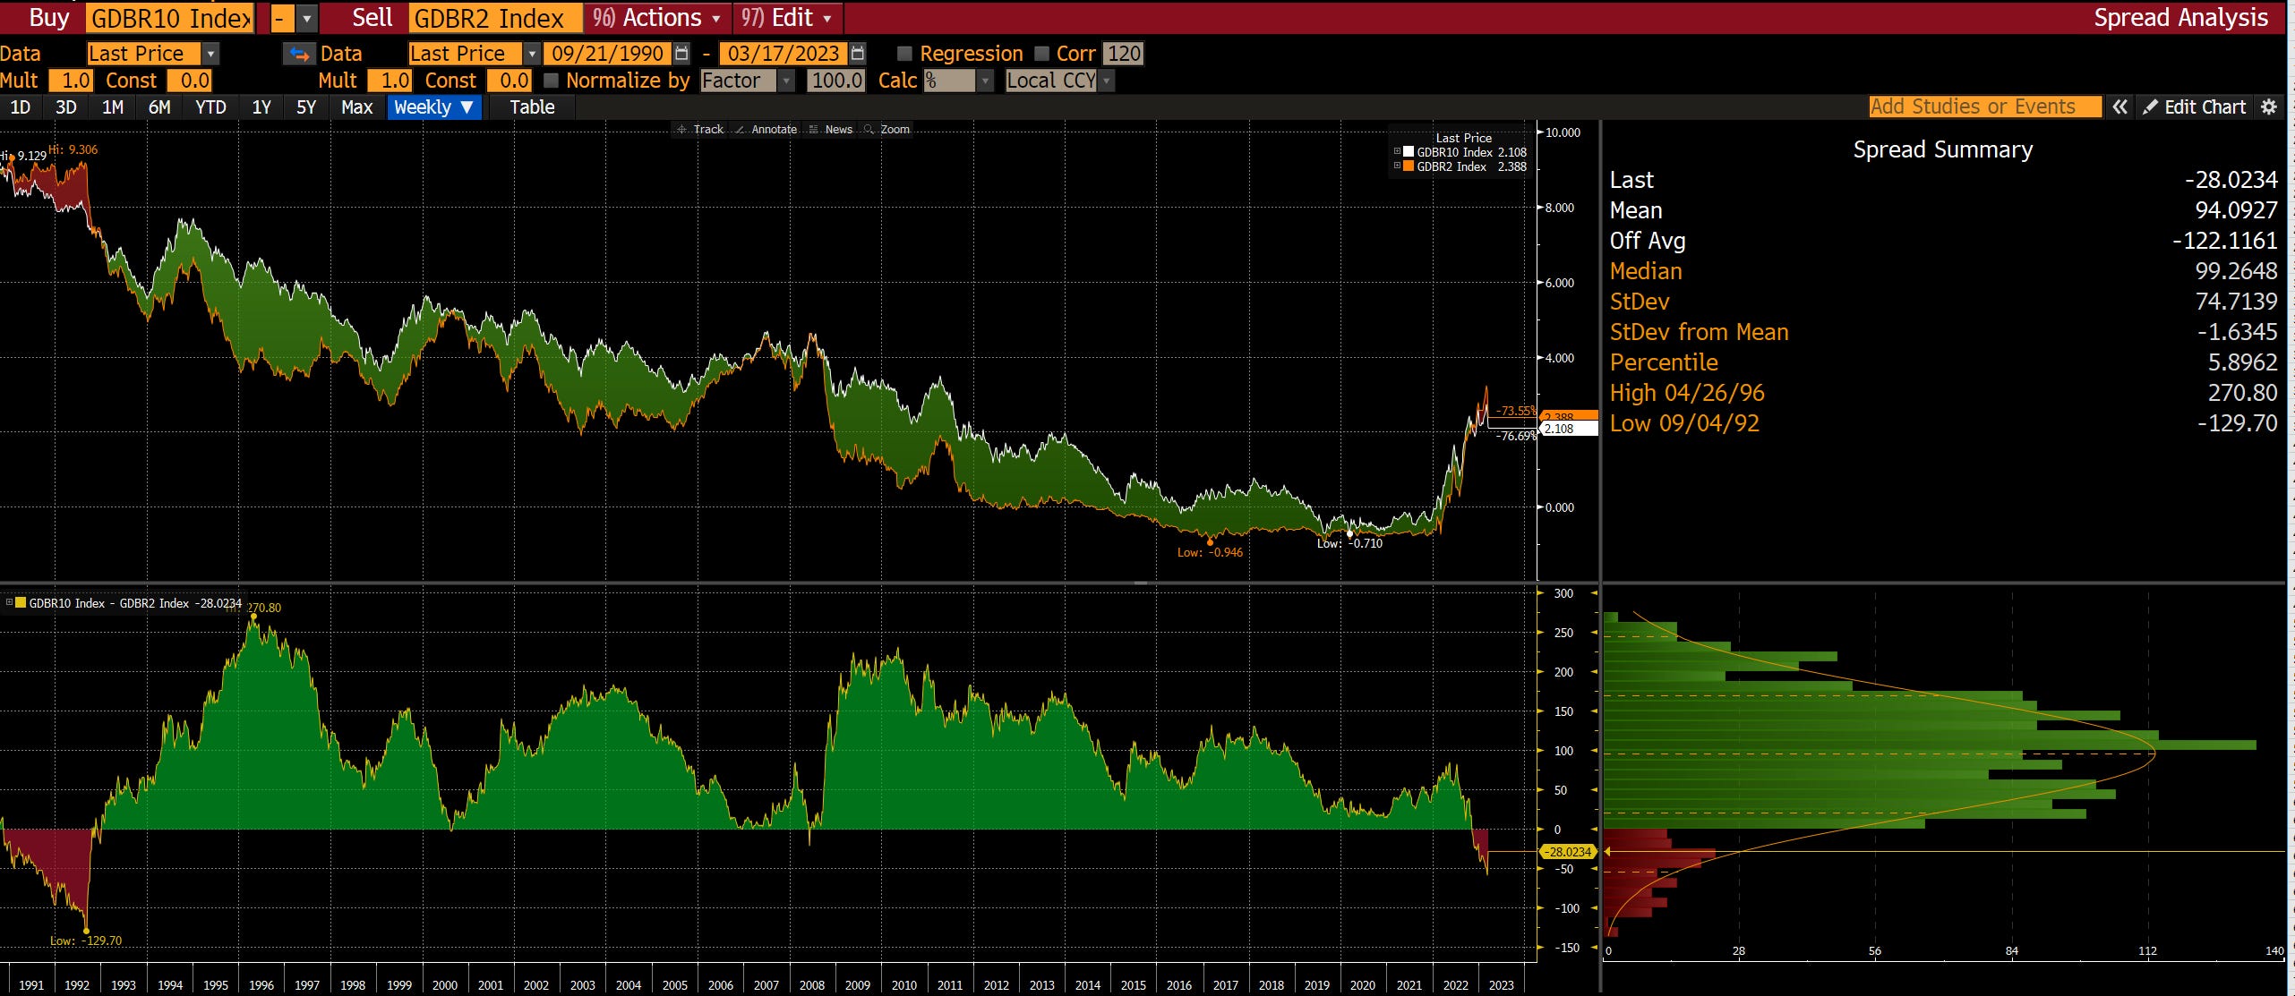Select the 1Y range tab

tap(261, 107)
